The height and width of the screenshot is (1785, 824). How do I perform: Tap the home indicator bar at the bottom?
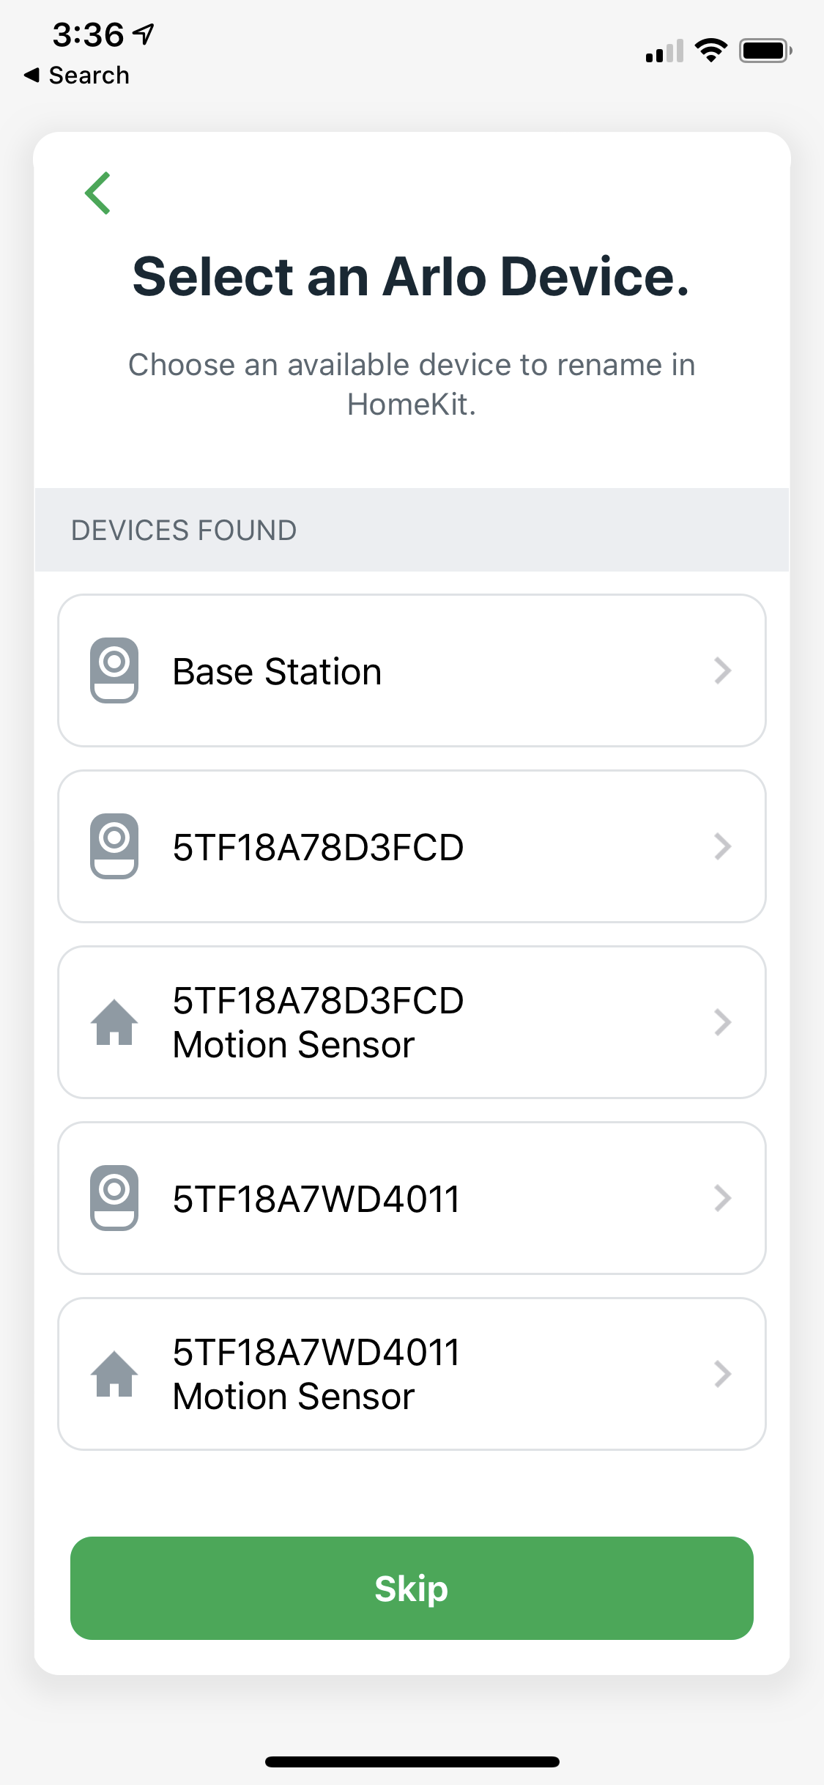[412, 1762]
